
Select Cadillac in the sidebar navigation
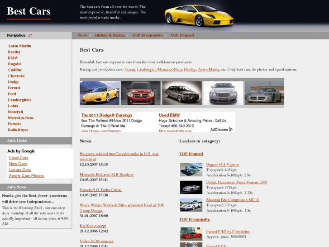pos(15,70)
